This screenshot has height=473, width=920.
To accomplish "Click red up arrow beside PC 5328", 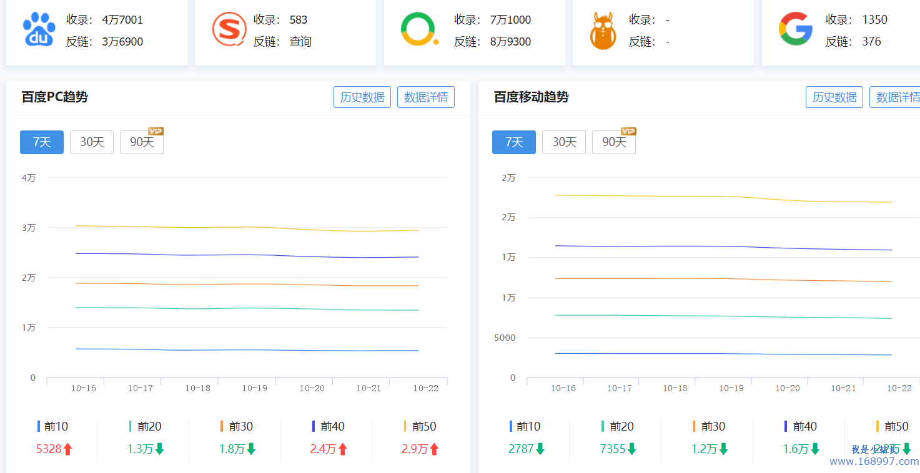I will coord(68,449).
